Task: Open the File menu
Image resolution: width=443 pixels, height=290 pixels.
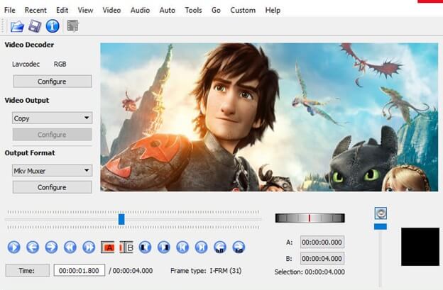Action: pyautogui.click(x=10, y=10)
